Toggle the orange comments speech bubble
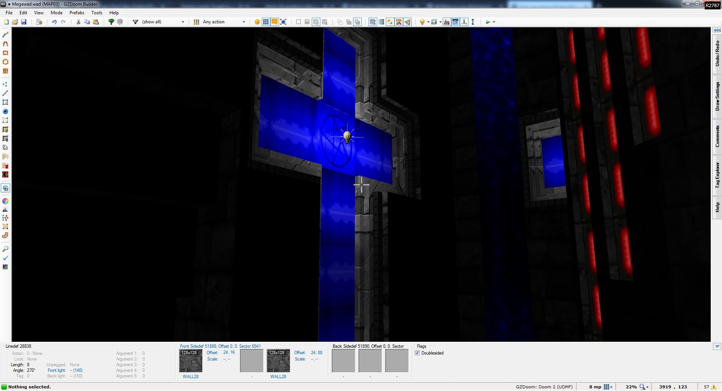 (x=274, y=22)
